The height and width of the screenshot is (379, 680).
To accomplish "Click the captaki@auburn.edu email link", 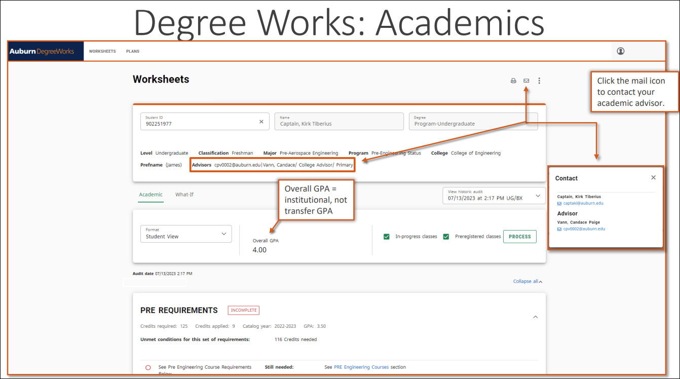I will 583,203.
